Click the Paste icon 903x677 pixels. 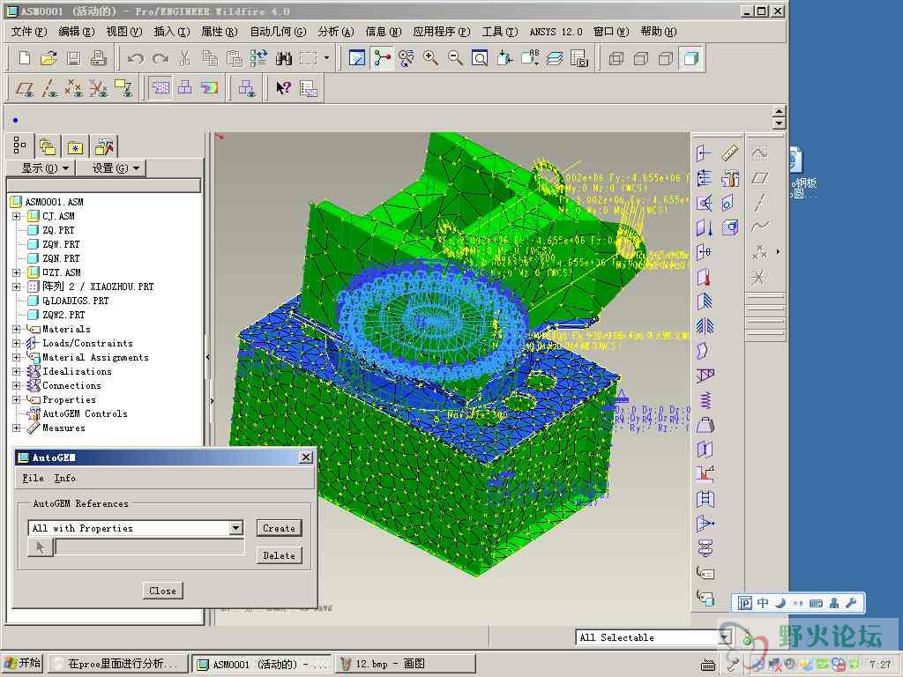click(x=234, y=58)
